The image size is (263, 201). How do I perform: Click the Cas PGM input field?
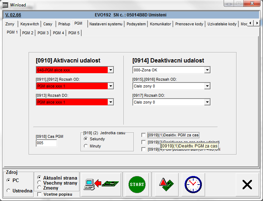[46, 143]
